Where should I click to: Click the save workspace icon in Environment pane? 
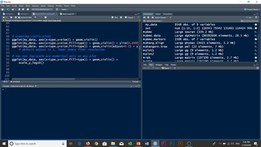pos(148,18)
